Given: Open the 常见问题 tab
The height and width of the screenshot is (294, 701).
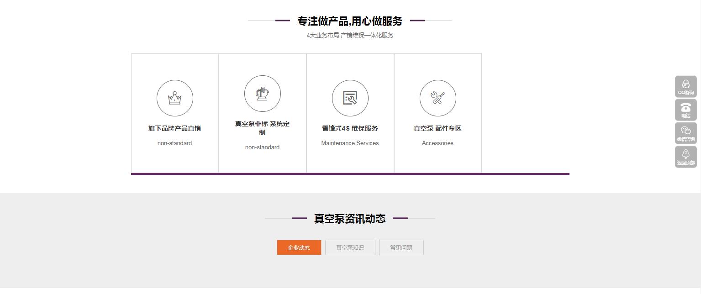Looking at the screenshot, I should tap(401, 247).
